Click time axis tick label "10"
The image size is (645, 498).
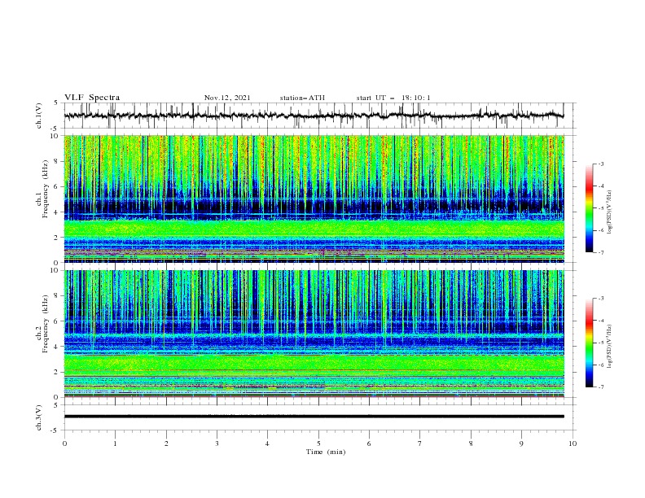coord(573,443)
